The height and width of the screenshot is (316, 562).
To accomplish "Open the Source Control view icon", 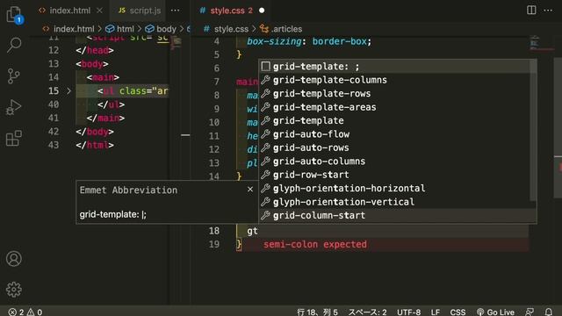I will click(14, 76).
